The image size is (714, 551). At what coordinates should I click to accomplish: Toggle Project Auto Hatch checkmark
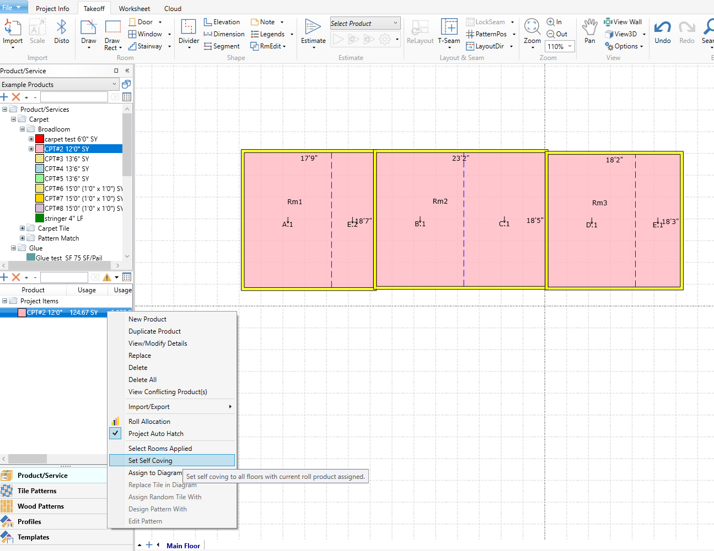[115, 434]
